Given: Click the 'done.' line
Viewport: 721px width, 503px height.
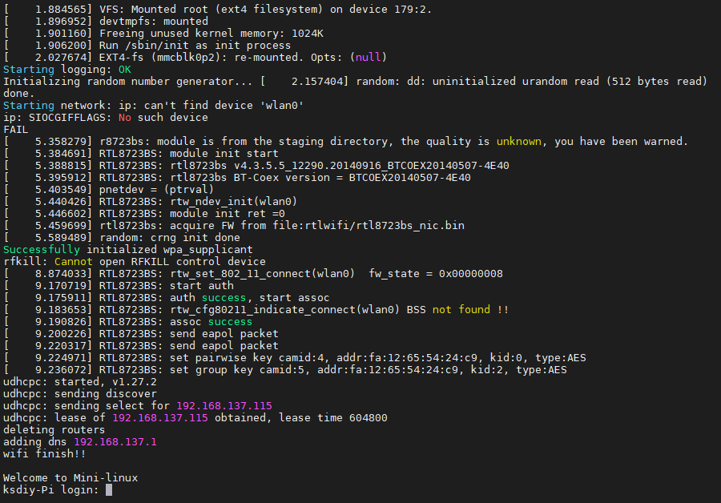Looking at the screenshot, I should coord(19,94).
